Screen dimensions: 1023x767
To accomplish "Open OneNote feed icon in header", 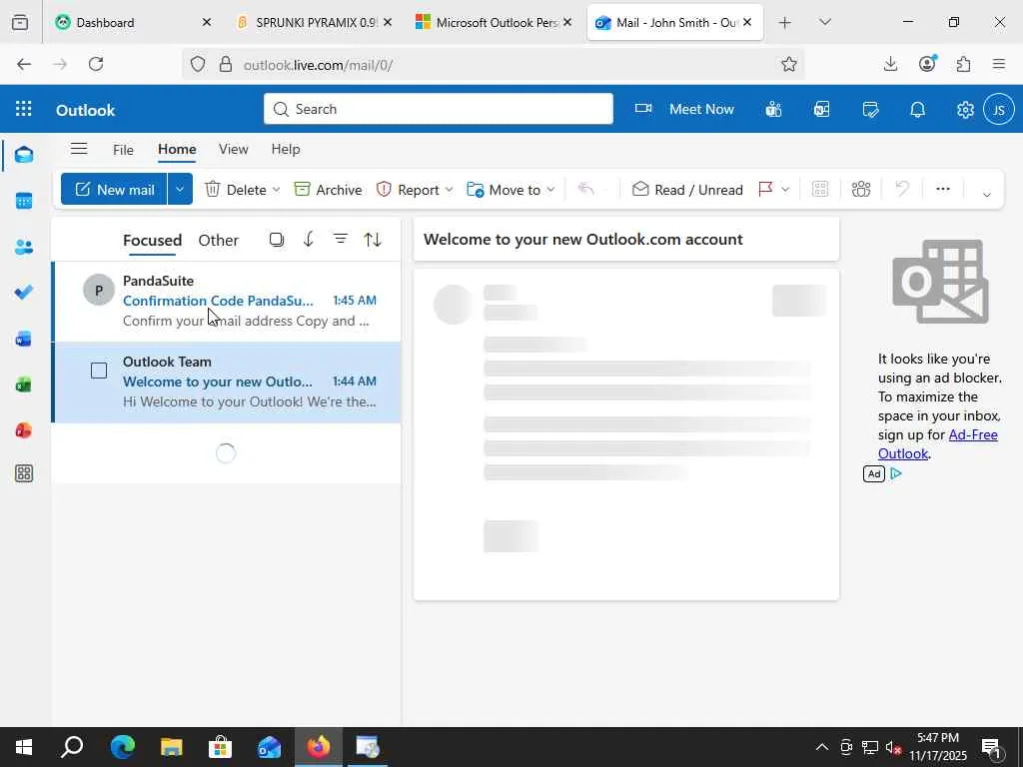I will [x=822, y=109].
